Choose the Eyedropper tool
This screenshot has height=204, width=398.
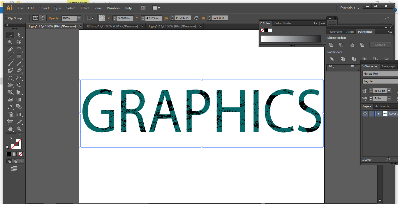click(10, 107)
